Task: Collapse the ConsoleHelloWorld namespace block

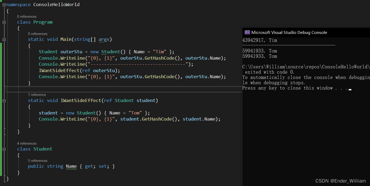Action: coord(4,5)
